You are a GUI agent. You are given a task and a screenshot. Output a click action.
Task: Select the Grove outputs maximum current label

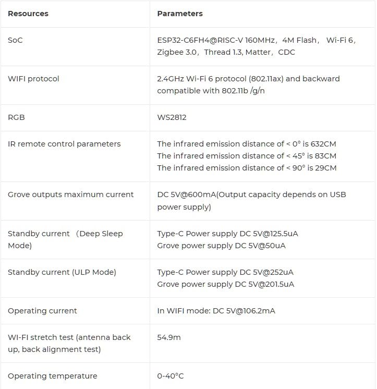70,194
